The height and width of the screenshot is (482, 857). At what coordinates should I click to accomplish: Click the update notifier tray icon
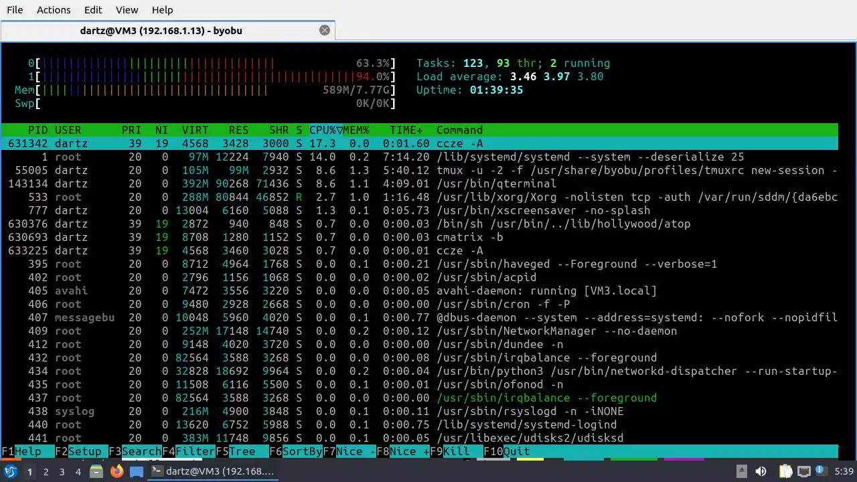click(x=820, y=471)
